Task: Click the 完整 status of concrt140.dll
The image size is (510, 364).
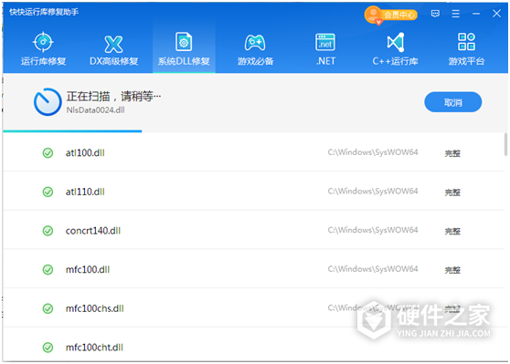Action: point(452,231)
